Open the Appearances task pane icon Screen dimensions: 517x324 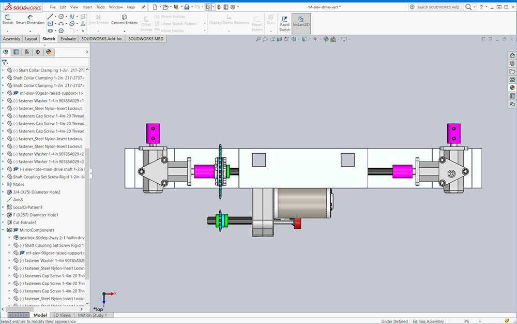click(x=512, y=87)
